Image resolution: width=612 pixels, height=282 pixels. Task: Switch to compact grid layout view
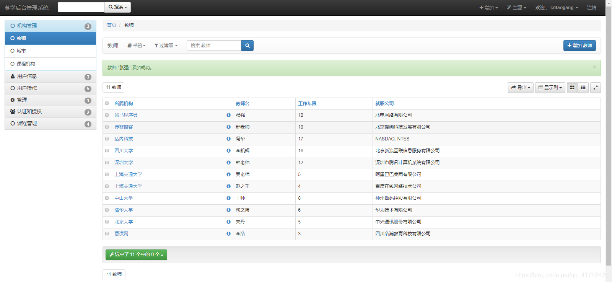tap(583, 88)
